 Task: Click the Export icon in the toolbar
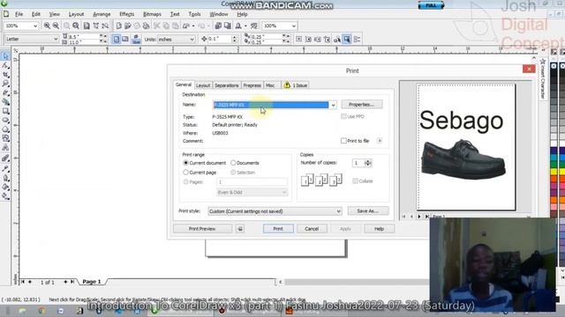[228, 26]
